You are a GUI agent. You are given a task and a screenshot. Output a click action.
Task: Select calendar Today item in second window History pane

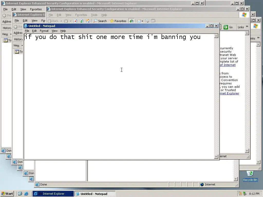pos(18,52)
